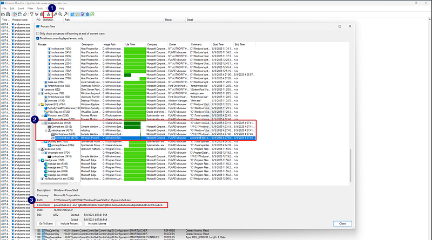Select SecurityHealthSystray.exe in the tree

[64, 108]
